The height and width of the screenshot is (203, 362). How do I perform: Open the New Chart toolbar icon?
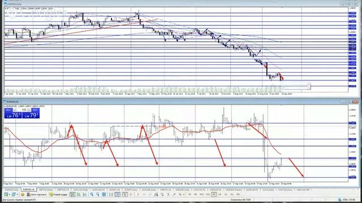point(6,195)
